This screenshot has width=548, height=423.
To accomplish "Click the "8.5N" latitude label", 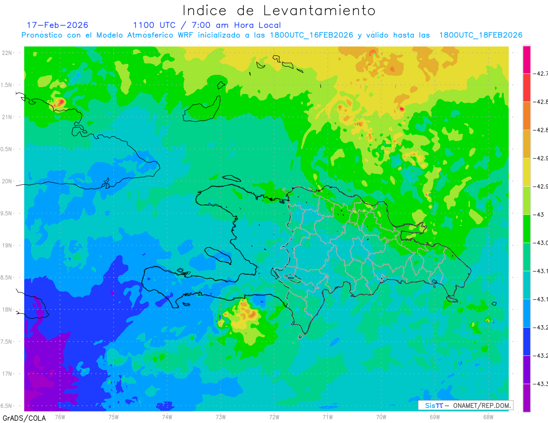I will (x=6, y=278).
